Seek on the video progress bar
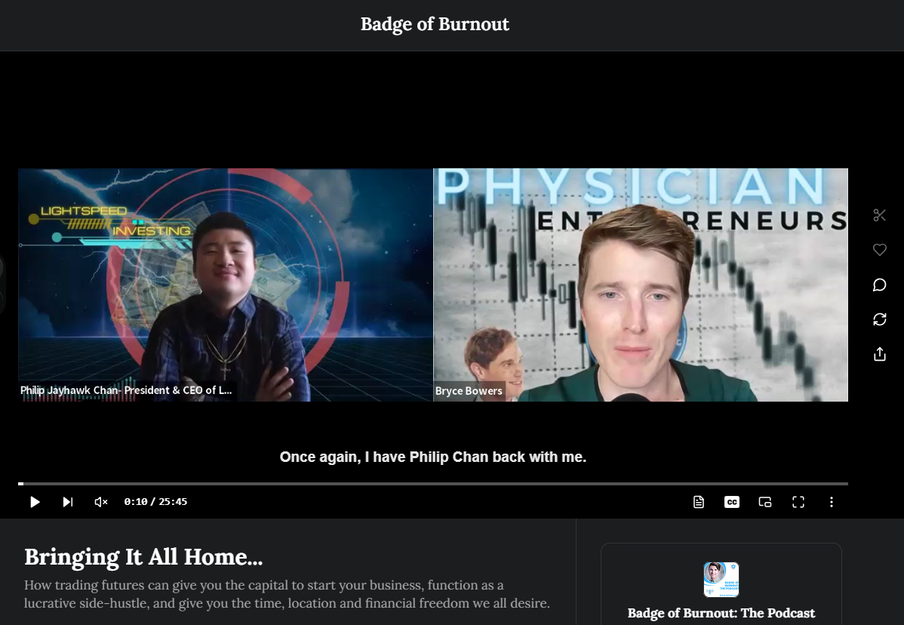Screen dimensions: 904x625 [433, 483]
